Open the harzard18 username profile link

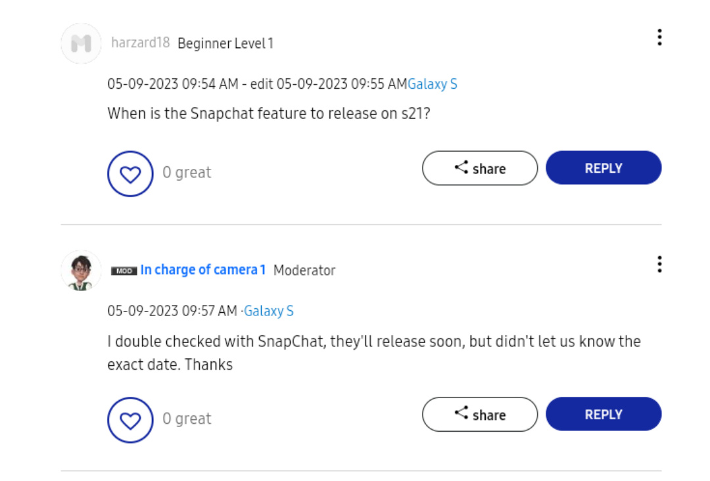[x=140, y=43]
